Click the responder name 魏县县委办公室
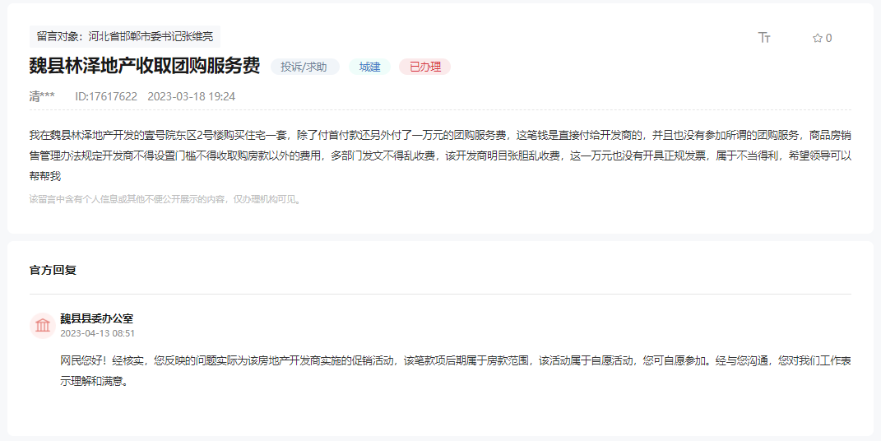The height and width of the screenshot is (441, 881). click(x=96, y=318)
